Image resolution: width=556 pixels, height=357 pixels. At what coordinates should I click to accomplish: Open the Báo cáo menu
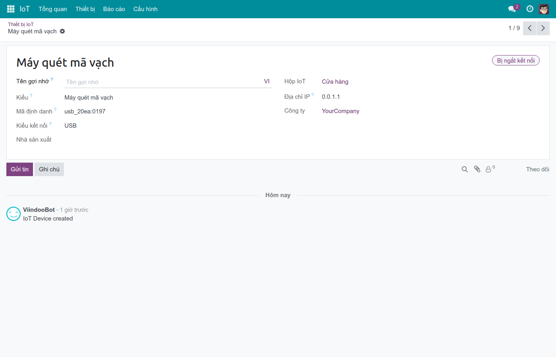pyautogui.click(x=114, y=9)
